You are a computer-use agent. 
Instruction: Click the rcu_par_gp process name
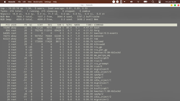pos(101,50)
